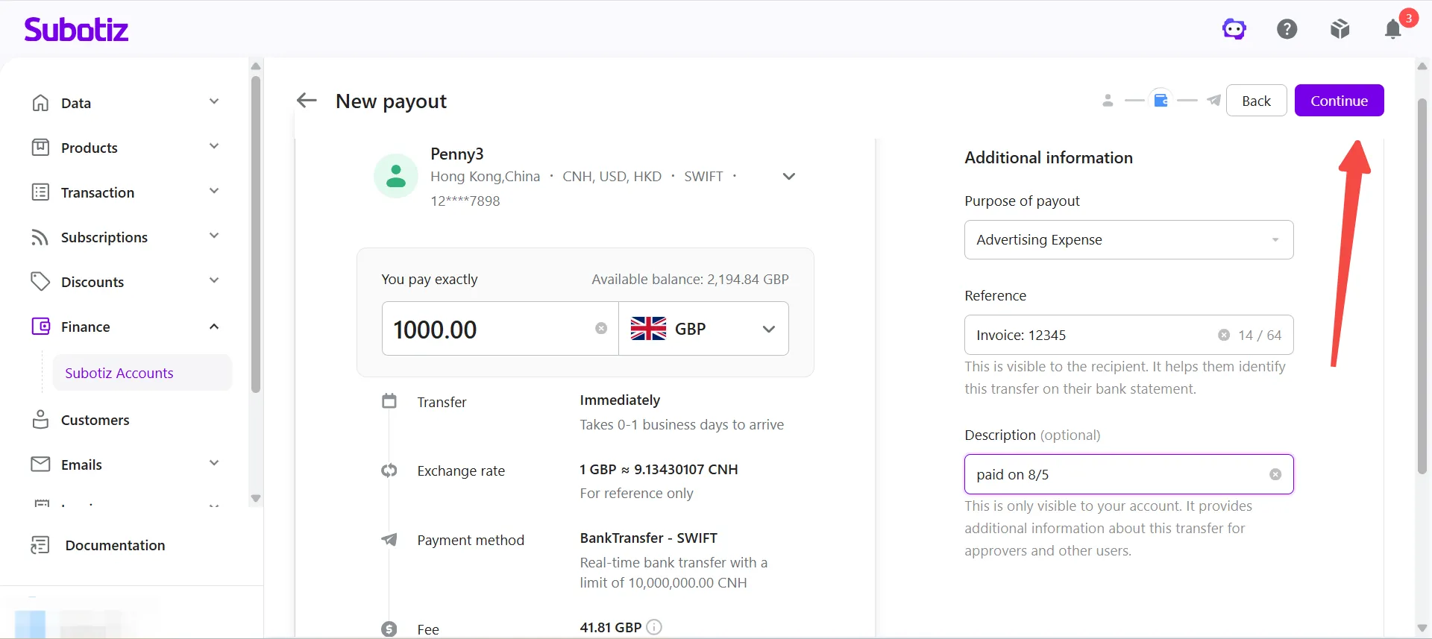Open the Documentation link
The height and width of the screenshot is (639, 1432).
click(115, 545)
